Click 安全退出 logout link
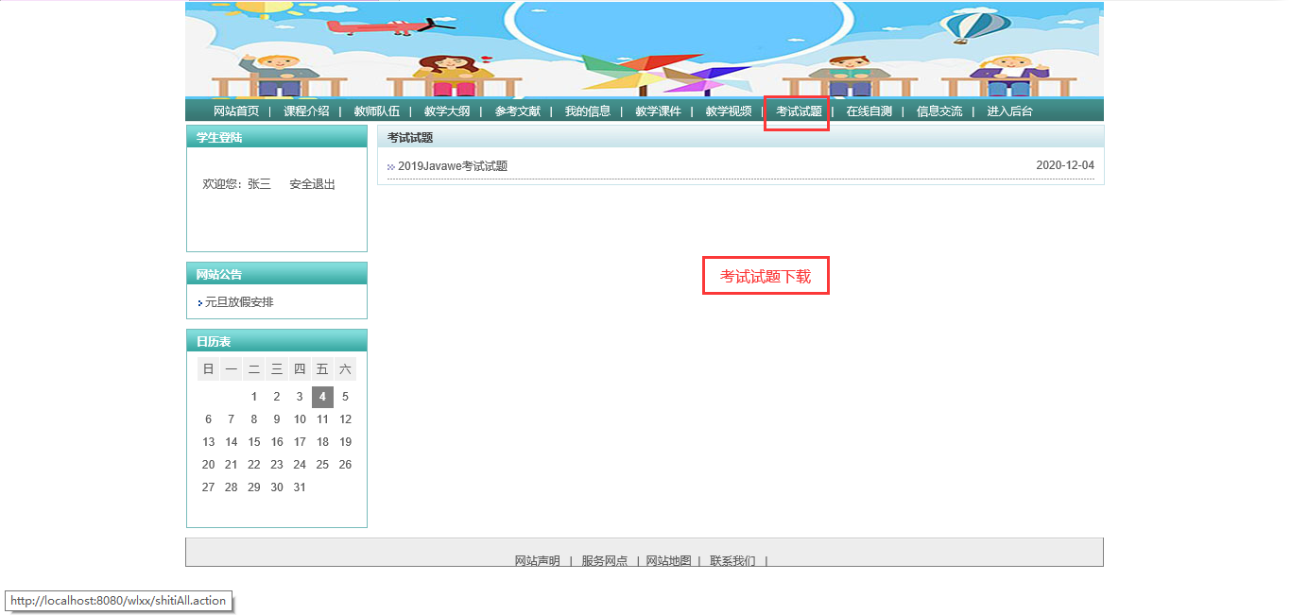The width and height of the screenshot is (1291, 615). (x=313, y=184)
